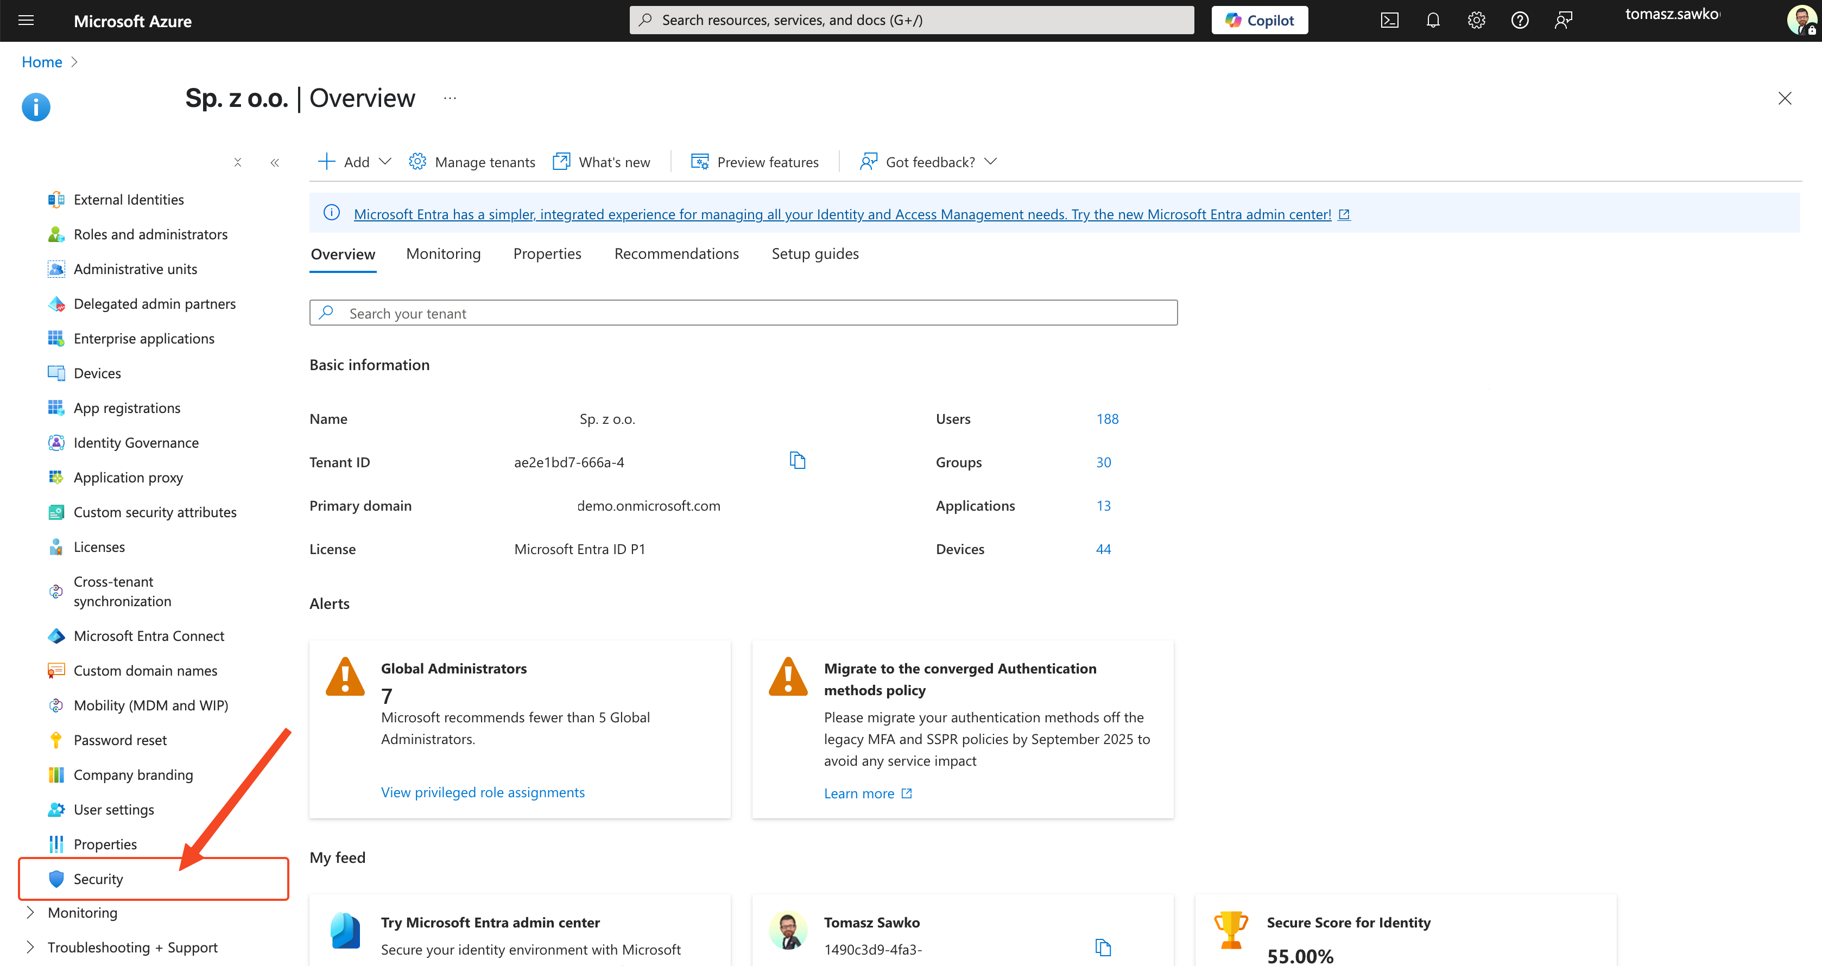Open Application proxy
Screen dimensions: 1822x966
point(128,478)
